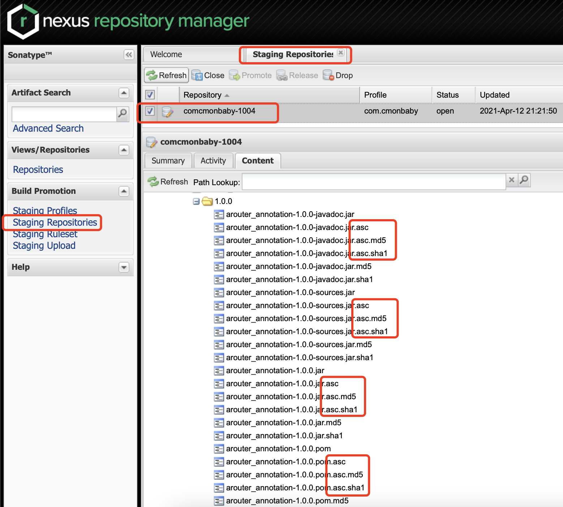Viewport: 563px width, 507px height.
Task: Click the Nexus logo hexagon
Action: coord(23,21)
